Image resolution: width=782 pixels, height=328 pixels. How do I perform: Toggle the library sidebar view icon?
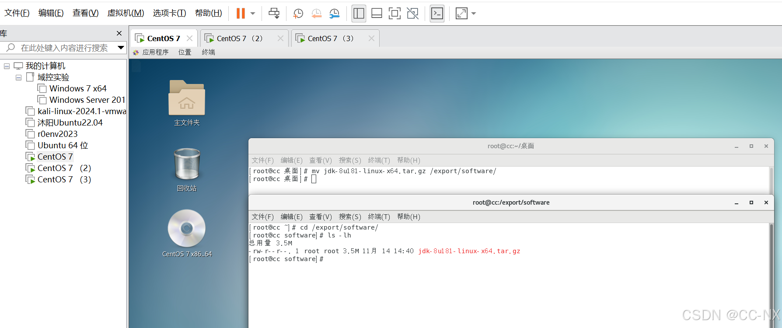(x=359, y=13)
